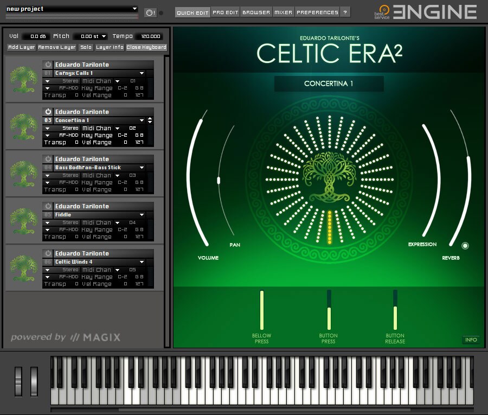488x415 pixels.
Task: Click the modulation wheel beside the keyboard
Action: (34, 381)
